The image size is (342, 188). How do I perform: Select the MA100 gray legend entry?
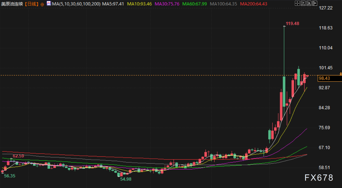[223, 4]
